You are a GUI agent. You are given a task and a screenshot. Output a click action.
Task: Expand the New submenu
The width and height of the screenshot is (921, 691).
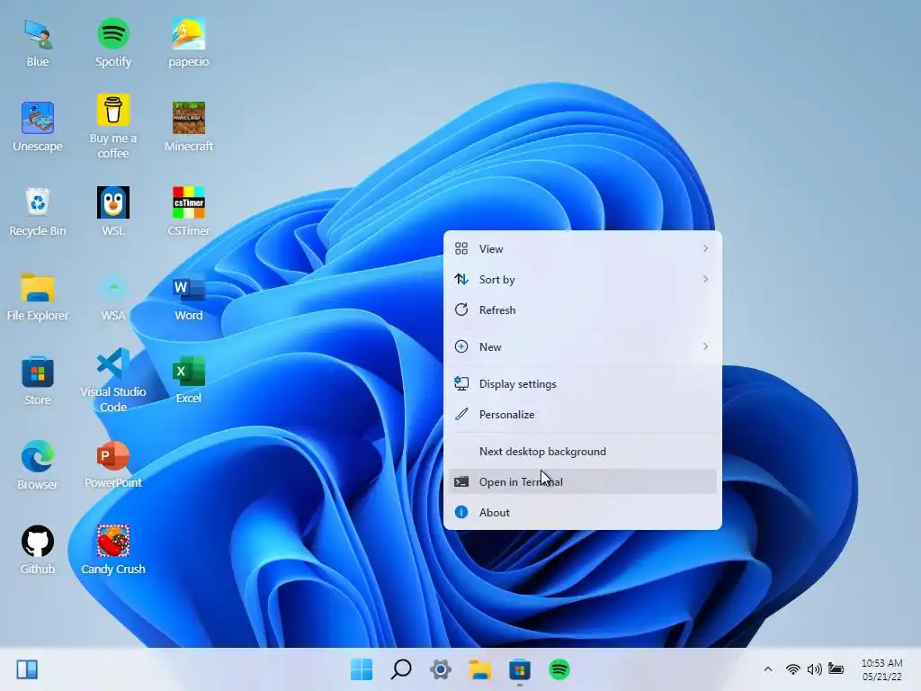click(x=582, y=346)
